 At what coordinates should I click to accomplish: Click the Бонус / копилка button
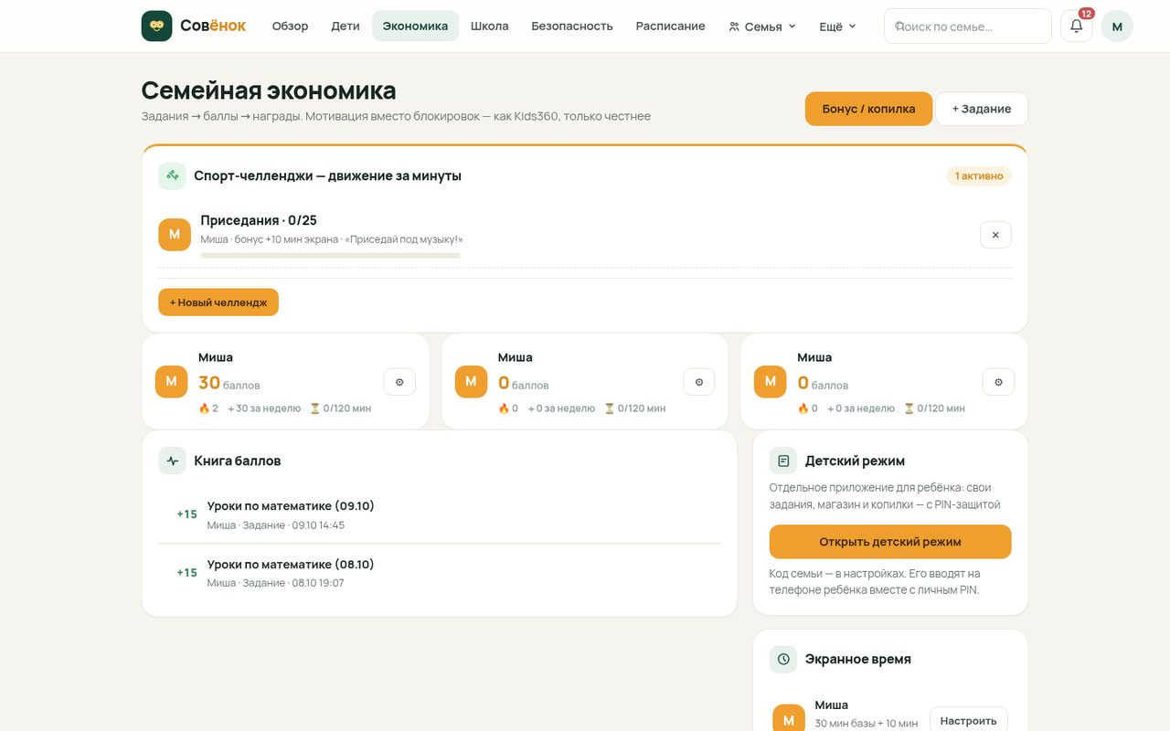(x=868, y=109)
